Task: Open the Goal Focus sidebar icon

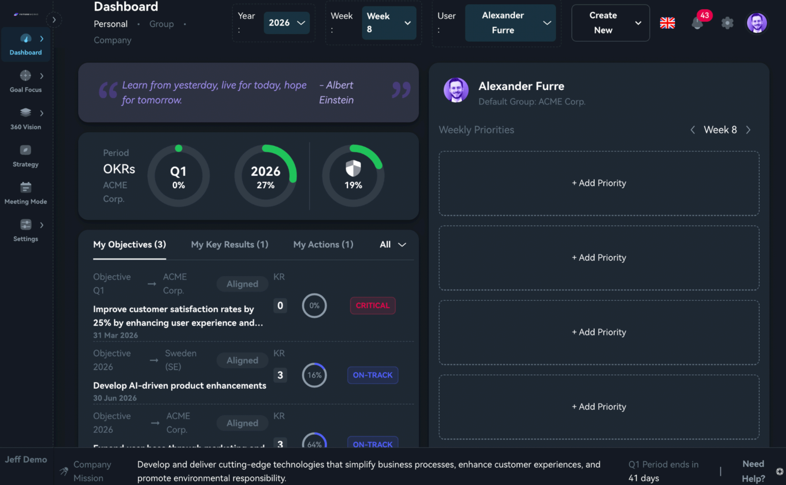Action: tap(25, 76)
